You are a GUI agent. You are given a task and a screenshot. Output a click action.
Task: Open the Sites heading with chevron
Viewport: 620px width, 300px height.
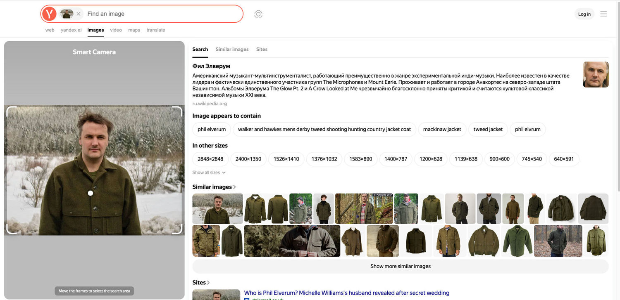[x=201, y=283]
